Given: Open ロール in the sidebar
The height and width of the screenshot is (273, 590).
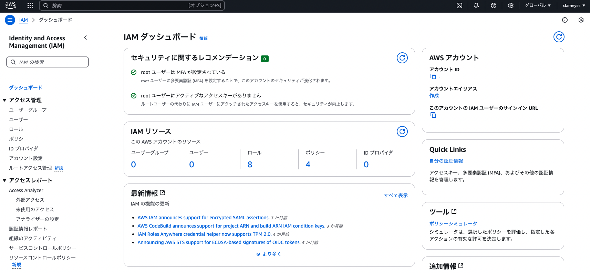Looking at the screenshot, I should point(16,129).
